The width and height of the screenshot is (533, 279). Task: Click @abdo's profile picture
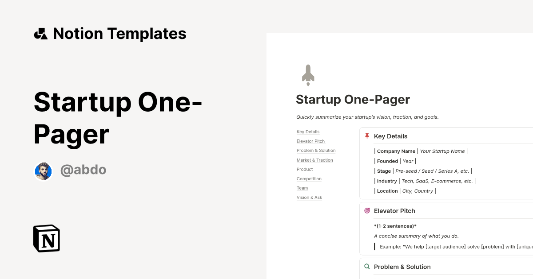43,171
